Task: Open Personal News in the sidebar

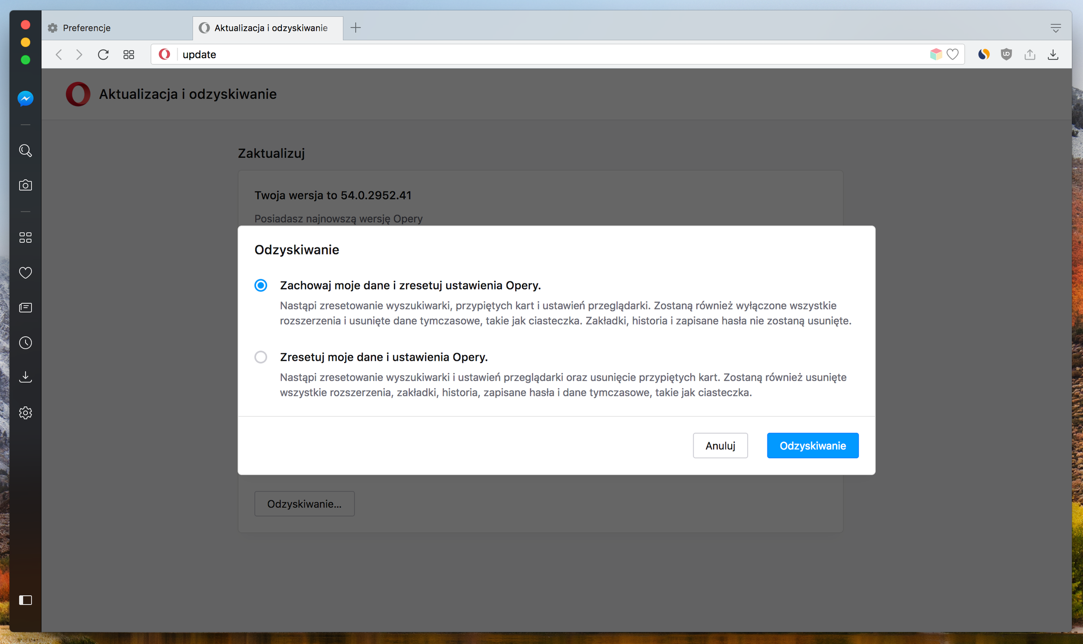Action: [x=26, y=308]
